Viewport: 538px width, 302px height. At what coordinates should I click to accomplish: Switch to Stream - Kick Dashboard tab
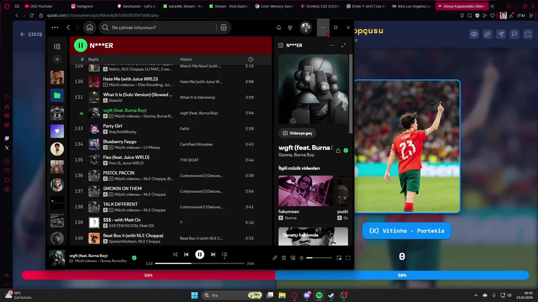tap(228, 6)
